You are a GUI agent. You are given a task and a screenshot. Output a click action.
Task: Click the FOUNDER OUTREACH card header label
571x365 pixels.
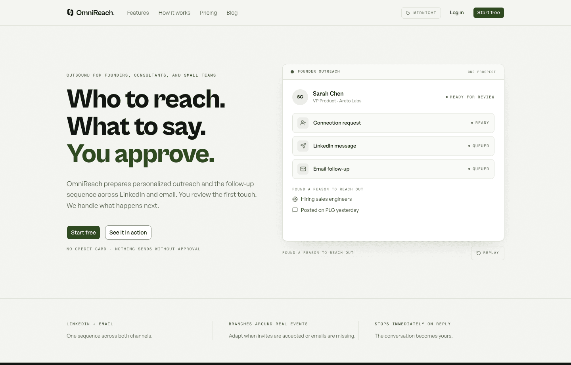(x=319, y=72)
